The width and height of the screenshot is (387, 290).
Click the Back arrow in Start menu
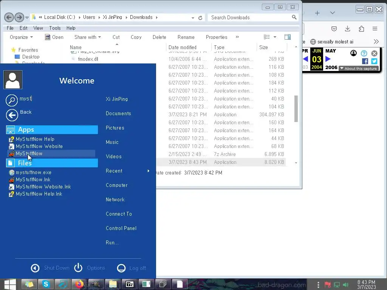click(12, 115)
